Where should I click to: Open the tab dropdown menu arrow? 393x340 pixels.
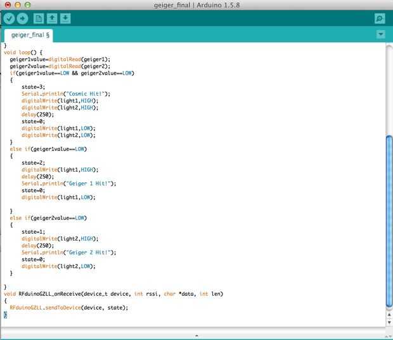click(x=381, y=34)
